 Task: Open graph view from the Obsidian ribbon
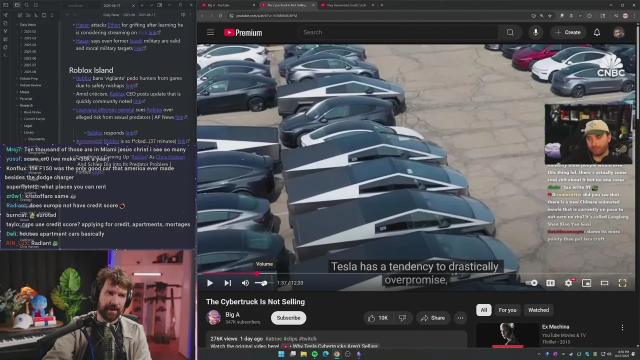(x=5, y=31)
